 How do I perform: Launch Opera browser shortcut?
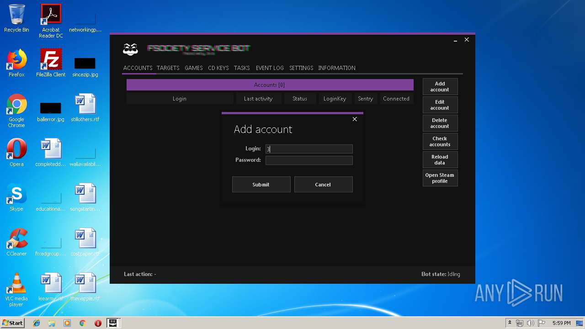[16, 153]
